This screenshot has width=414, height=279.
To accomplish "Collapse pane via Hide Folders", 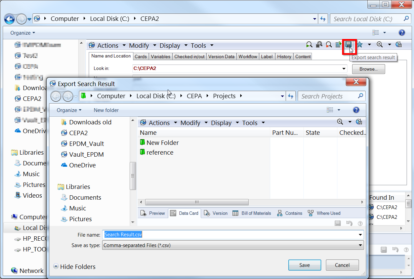I will tap(74, 267).
